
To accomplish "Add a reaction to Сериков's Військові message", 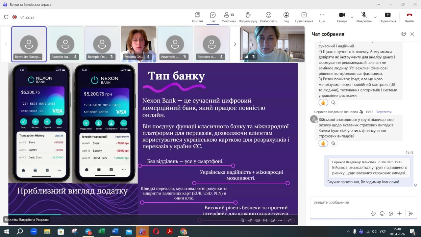I will point(333,143).
